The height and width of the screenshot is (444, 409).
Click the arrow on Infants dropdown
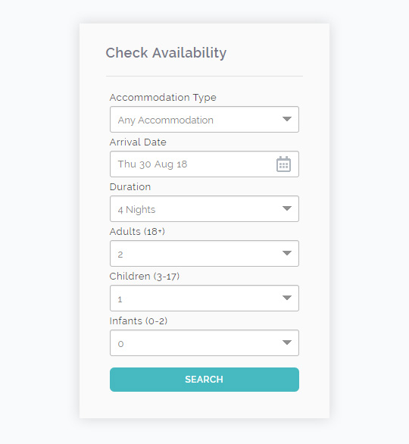pos(287,342)
